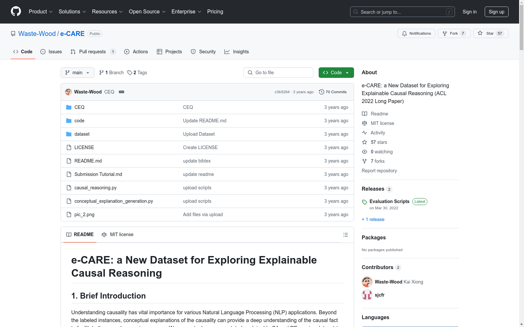The image size is (524, 327).
Task: Click the commits history clock icon
Action: click(x=322, y=92)
